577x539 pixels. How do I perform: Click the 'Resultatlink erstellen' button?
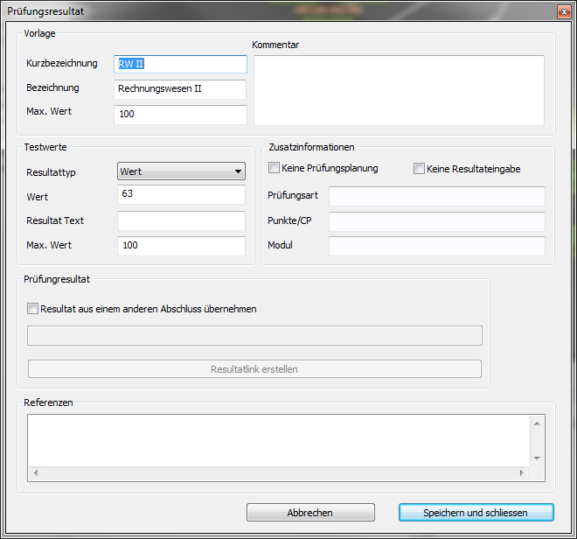tap(254, 369)
